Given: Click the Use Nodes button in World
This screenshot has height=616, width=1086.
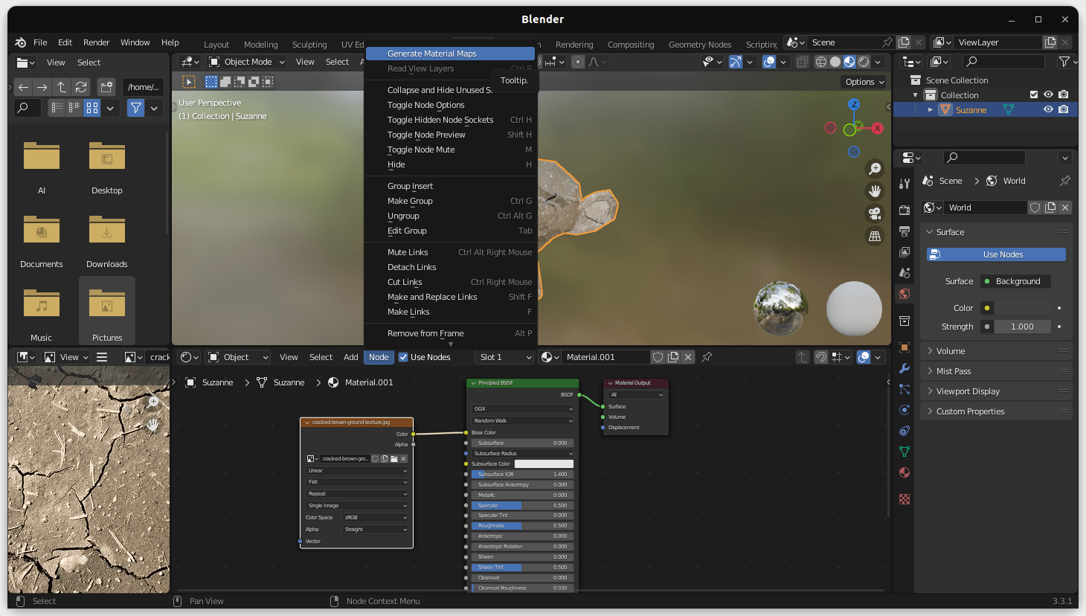Looking at the screenshot, I should pos(996,254).
